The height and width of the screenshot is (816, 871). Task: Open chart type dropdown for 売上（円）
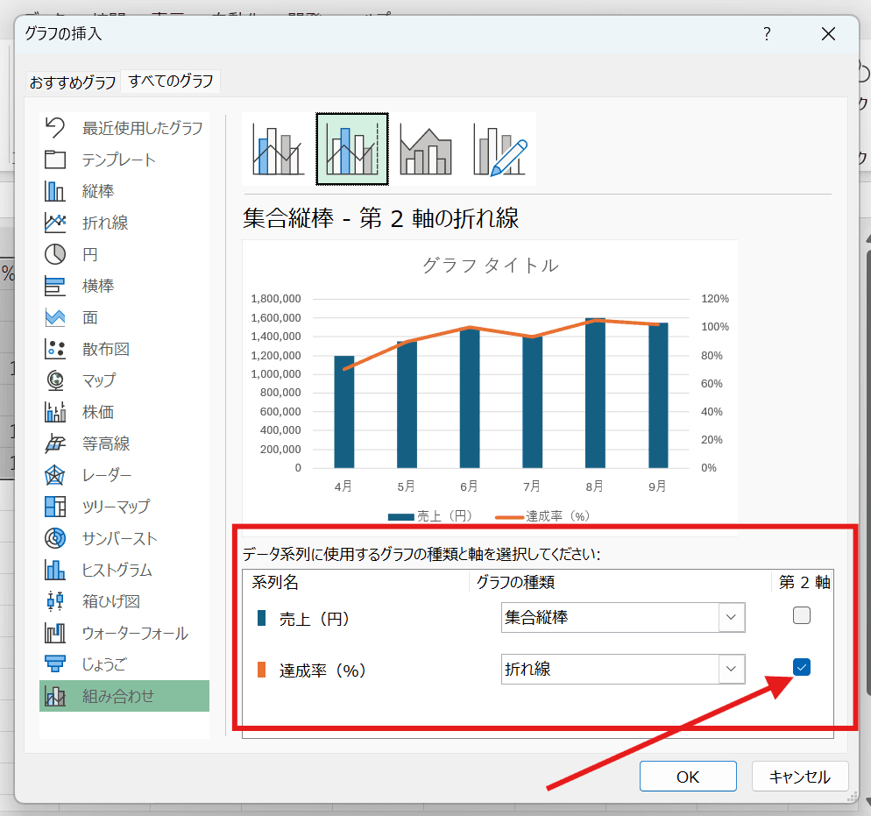(x=731, y=617)
